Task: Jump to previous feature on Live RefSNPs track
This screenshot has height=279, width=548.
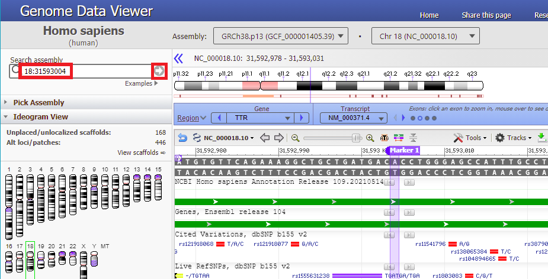Action: tap(389, 267)
